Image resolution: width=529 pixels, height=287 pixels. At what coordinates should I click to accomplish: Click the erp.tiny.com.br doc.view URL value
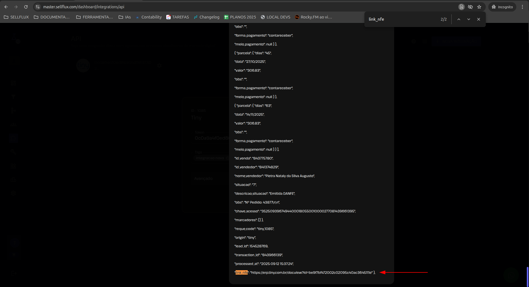pos(312,273)
